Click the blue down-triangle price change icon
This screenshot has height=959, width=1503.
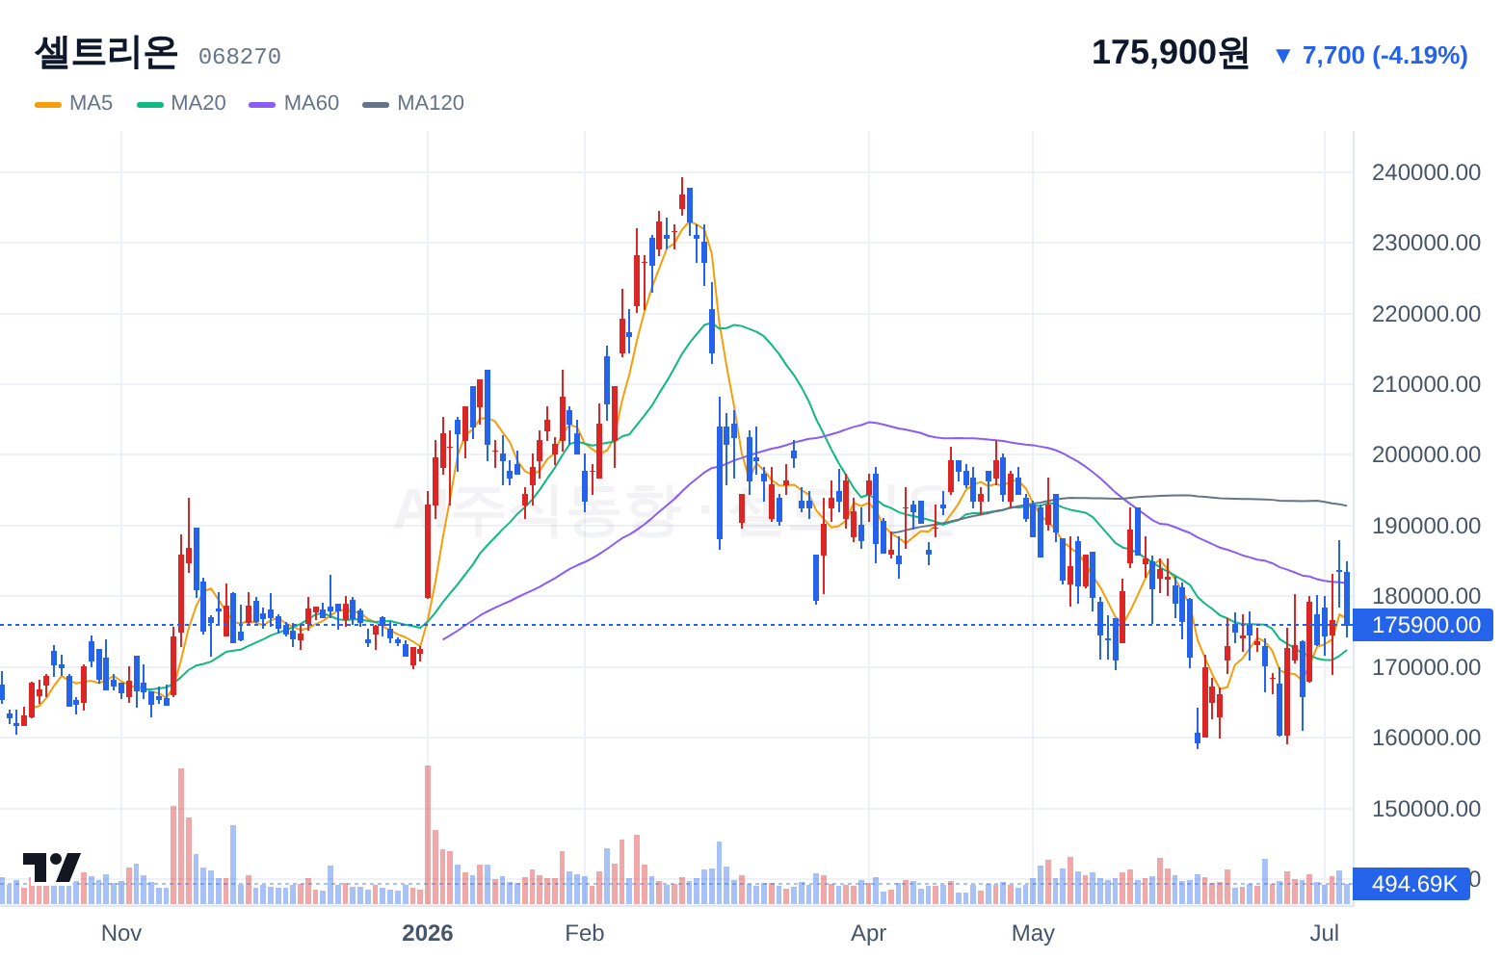coord(1282,56)
